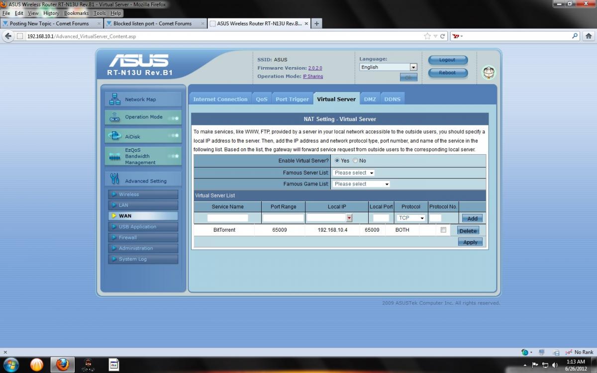Click the search magnifier icon
The image size is (597, 373).
(x=575, y=36)
